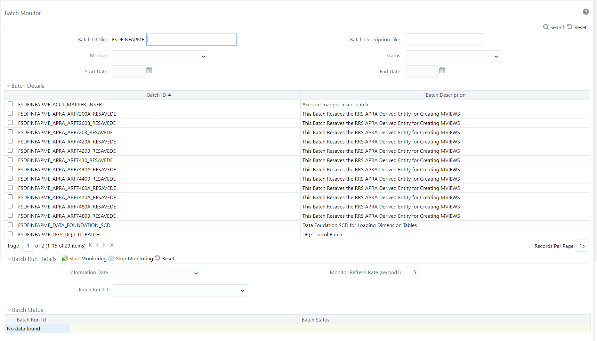Tick the select-all checkbox in Batch Details header
597x341 pixels.
[x=10, y=95]
